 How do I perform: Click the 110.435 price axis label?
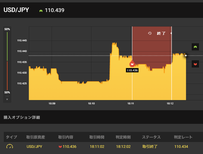(22, 62)
